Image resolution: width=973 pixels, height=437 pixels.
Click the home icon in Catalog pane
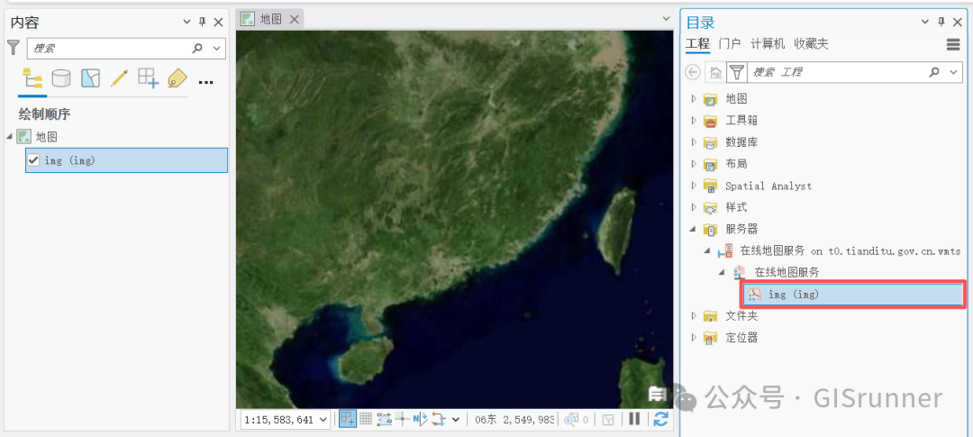pos(715,73)
